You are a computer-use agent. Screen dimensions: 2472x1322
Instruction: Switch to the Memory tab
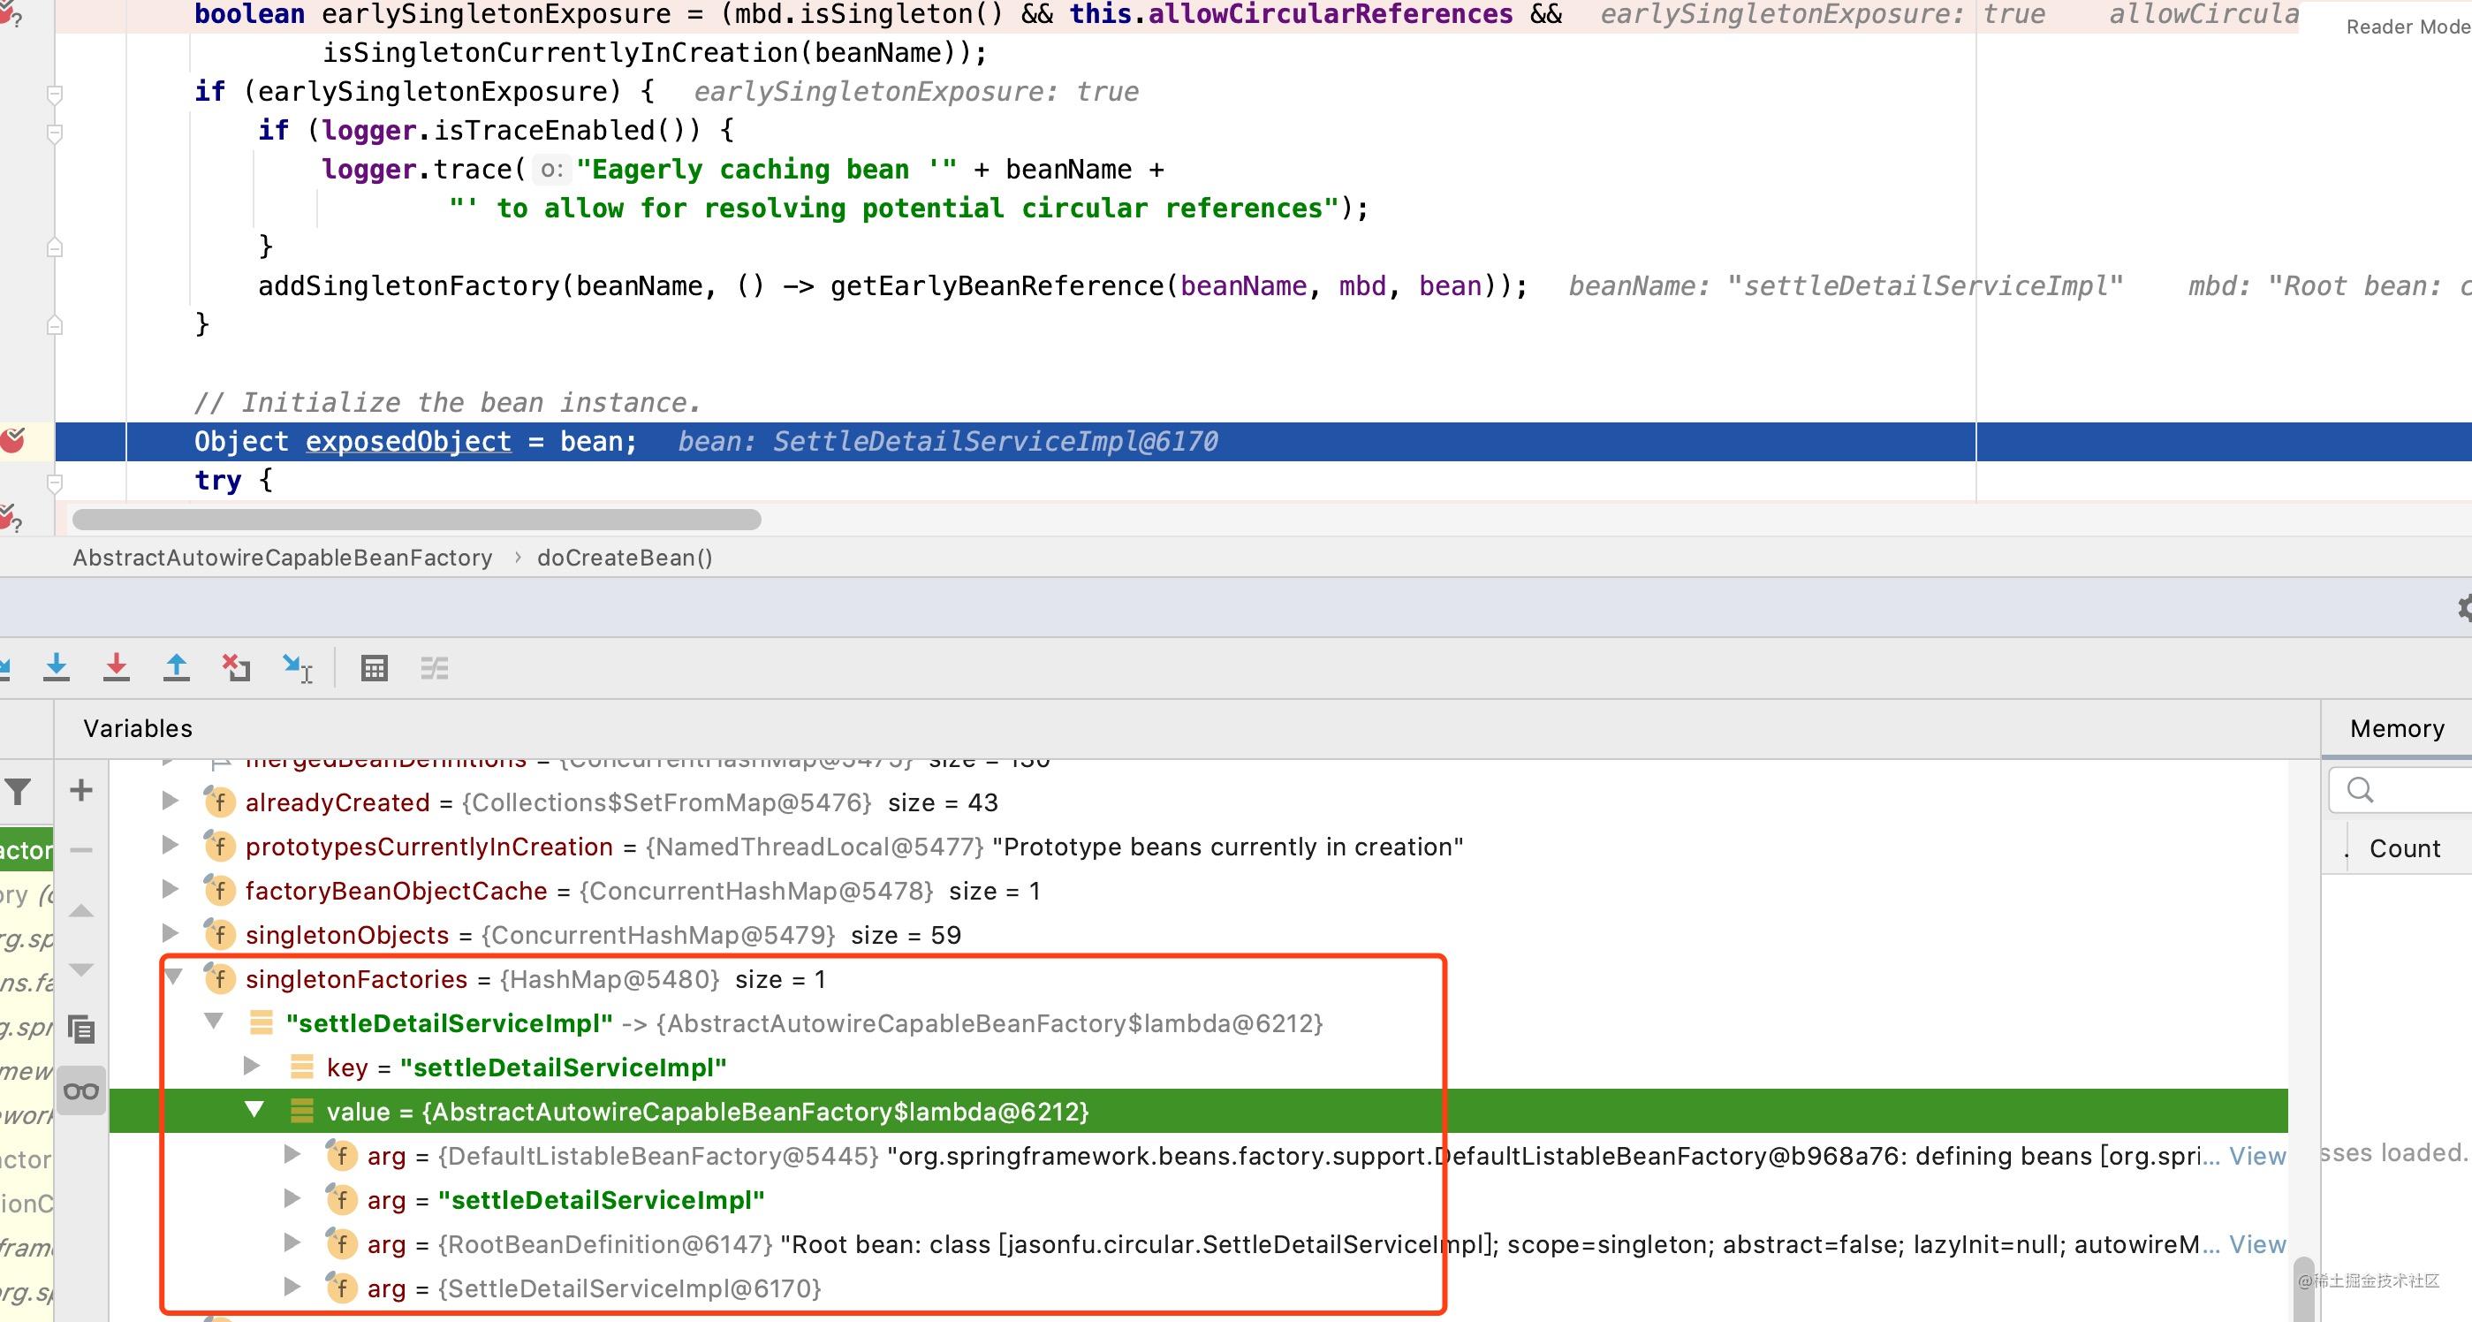coord(2397,729)
